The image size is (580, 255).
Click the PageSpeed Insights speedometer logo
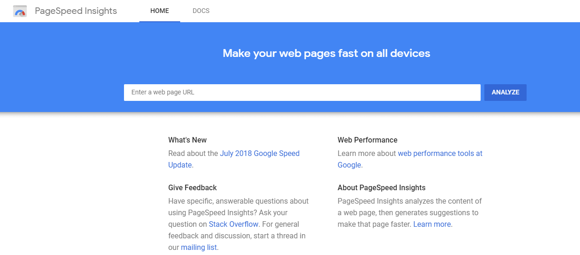tap(20, 11)
